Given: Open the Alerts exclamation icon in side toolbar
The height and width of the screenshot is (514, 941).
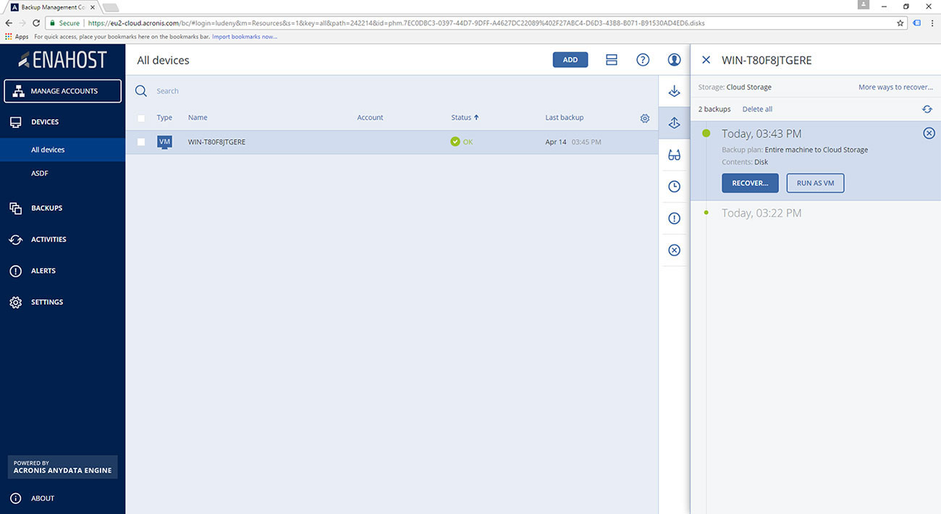Looking at the screenshot, I should pos(674,218).
